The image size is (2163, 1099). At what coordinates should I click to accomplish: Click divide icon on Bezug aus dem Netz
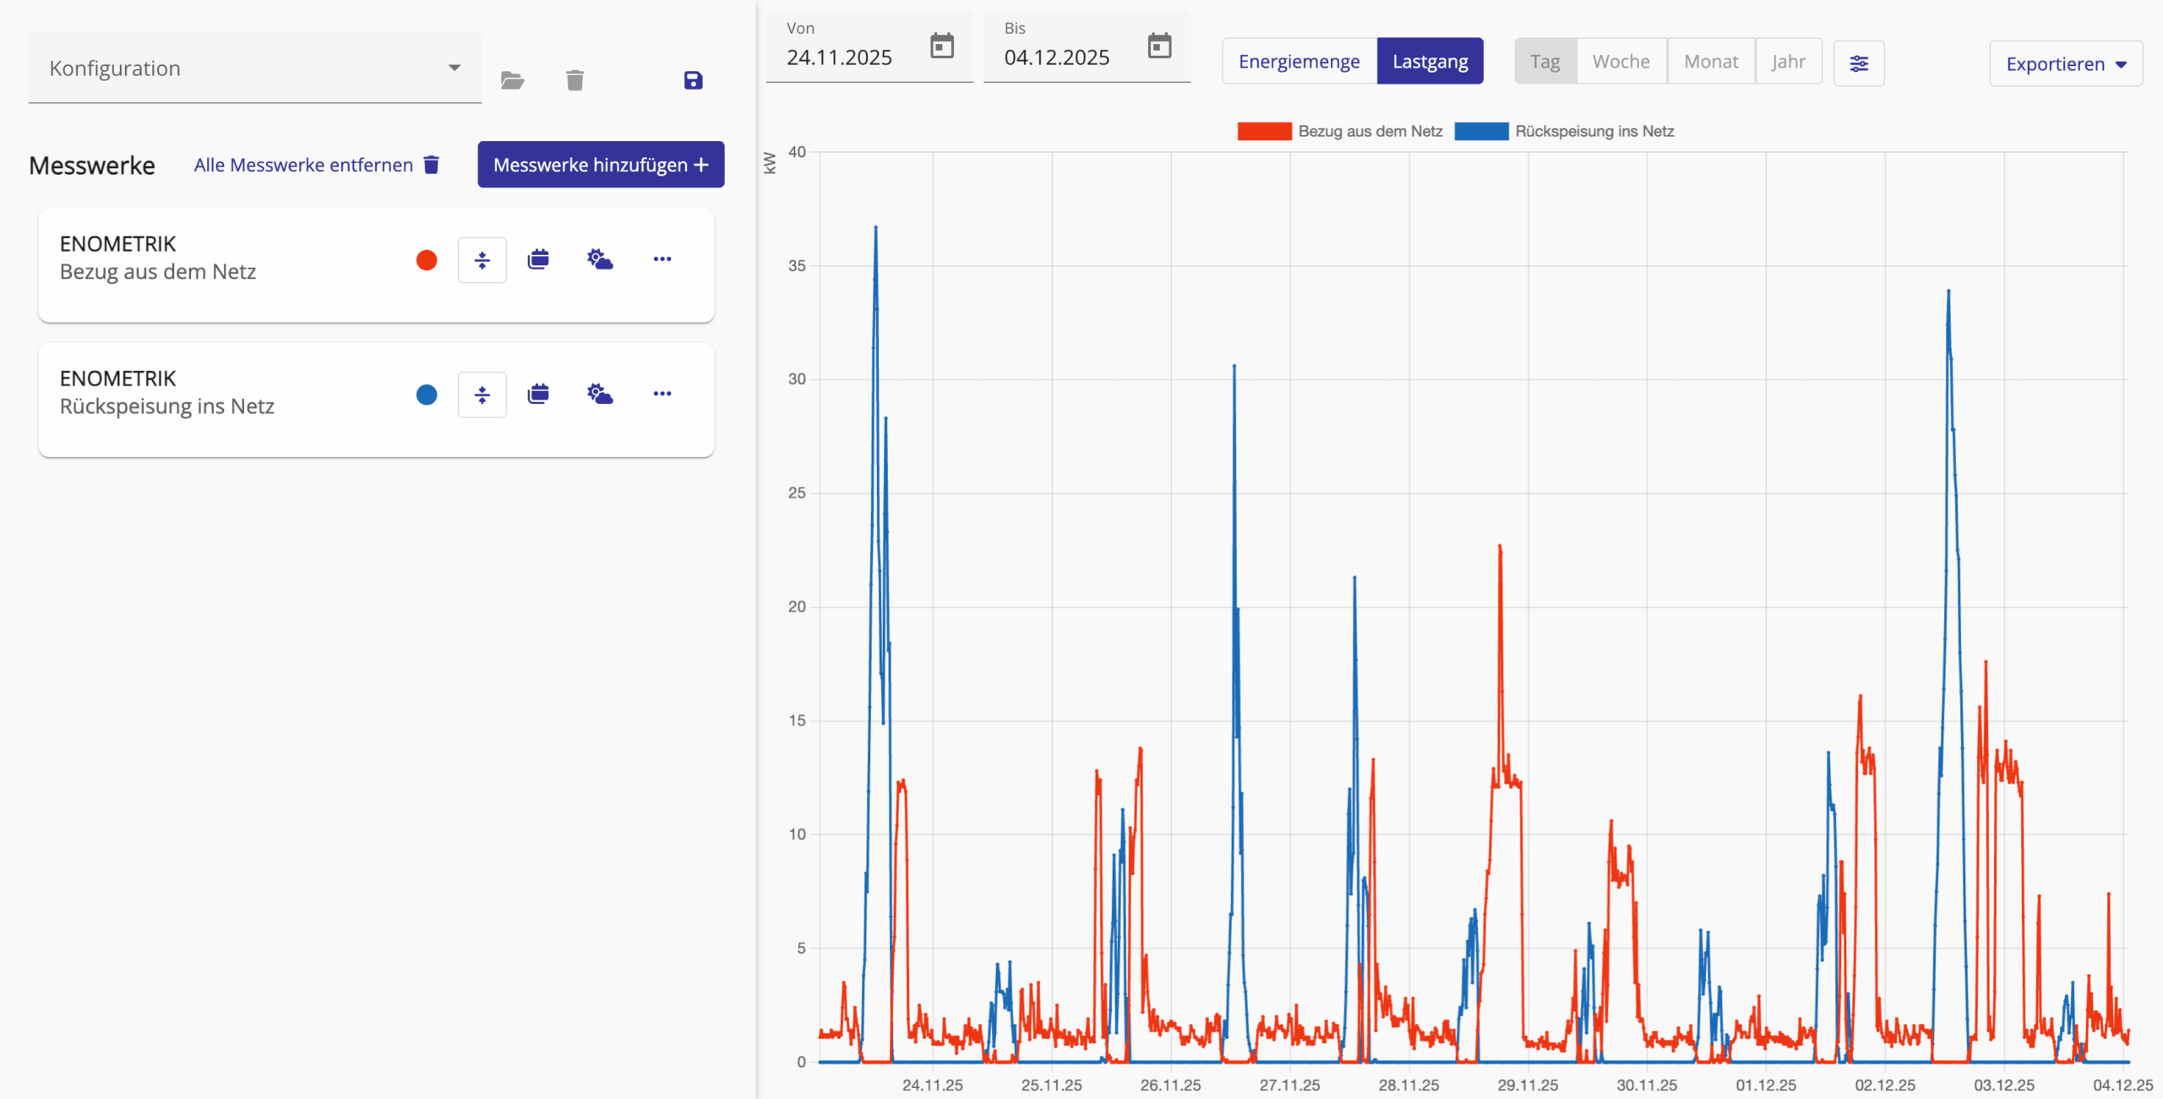(482, 259)
